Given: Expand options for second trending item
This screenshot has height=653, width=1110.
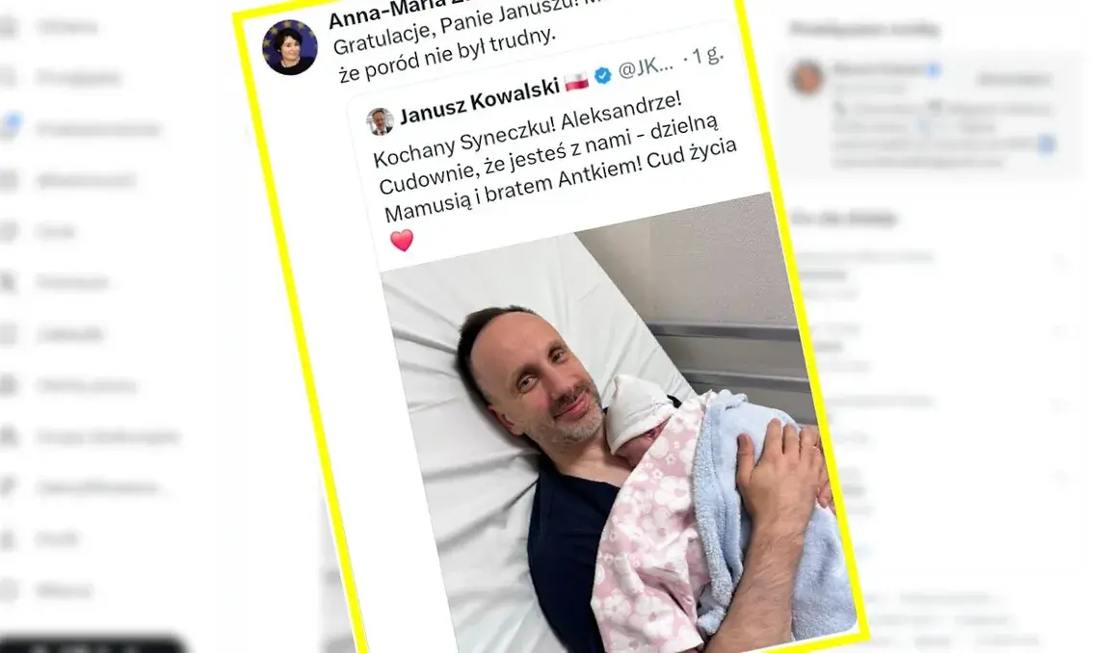Looking at the screenshot, I should click(1061, 331).
